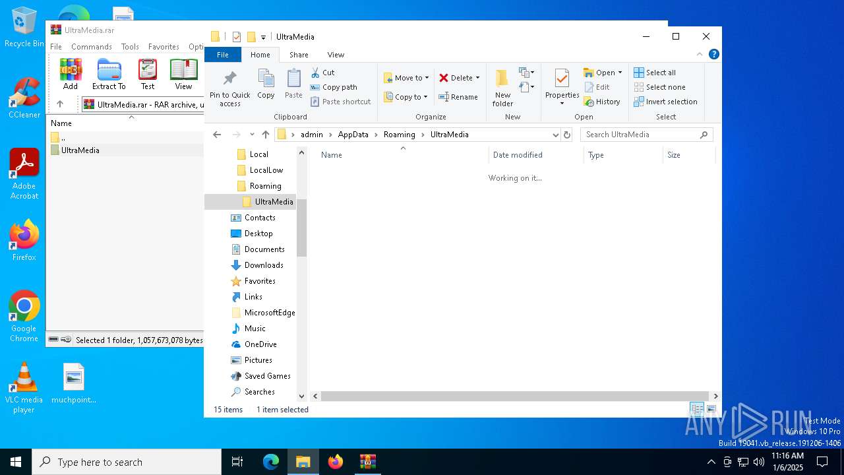Sort by Type column header

(x=623, y=155)
